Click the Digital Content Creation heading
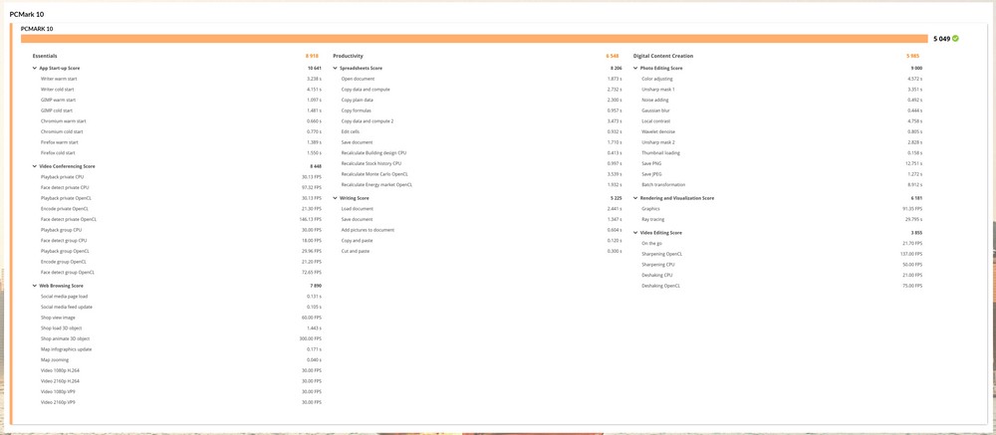Image resolution: width=996 pixels, height=435 pixels. (x=663, y=56)
